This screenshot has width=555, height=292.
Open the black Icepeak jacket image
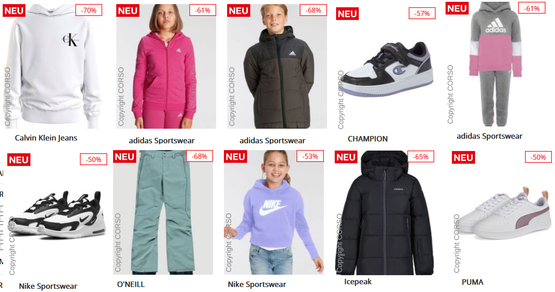coord(385,212)
